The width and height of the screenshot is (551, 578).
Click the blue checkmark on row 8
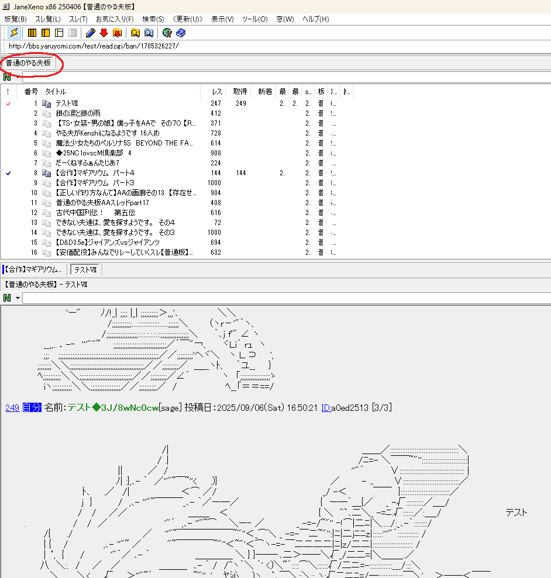tap(8, 173)
